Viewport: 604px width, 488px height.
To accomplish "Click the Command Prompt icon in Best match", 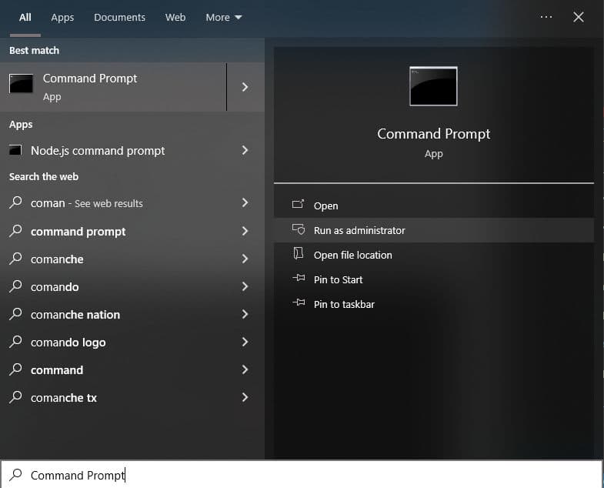I will click(21, 85).
